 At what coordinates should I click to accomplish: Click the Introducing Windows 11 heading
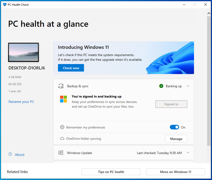83,47
